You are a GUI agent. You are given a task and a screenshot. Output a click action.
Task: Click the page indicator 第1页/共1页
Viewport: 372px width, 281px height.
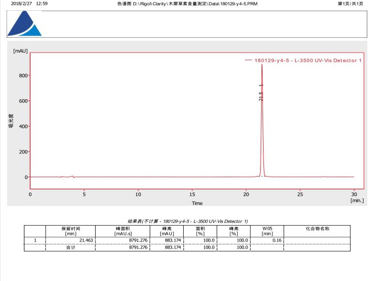pos(350,4)
